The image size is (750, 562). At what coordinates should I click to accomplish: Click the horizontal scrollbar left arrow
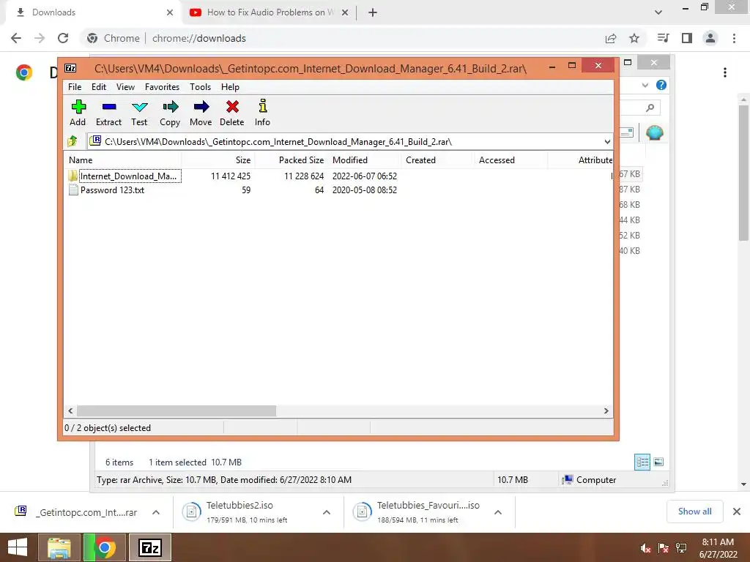[70, 411]
